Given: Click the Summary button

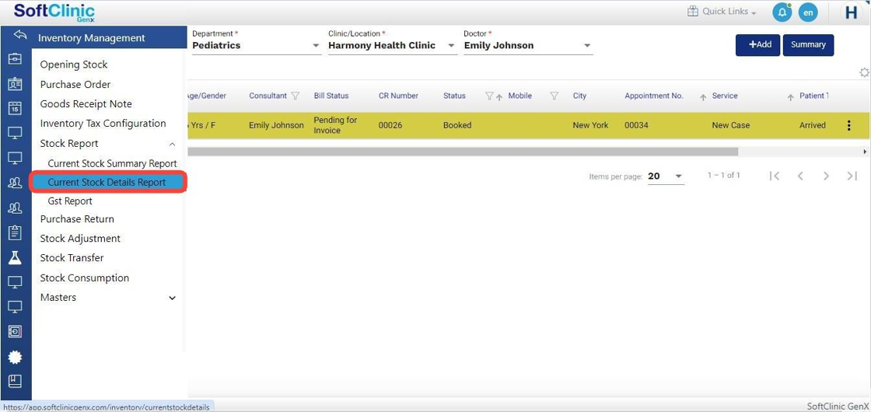Looking at the screenshot, I should click(808, 45).
